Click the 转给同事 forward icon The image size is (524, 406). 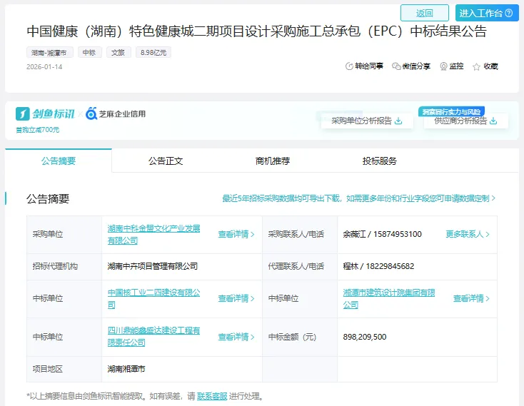(x=350, y=66)
